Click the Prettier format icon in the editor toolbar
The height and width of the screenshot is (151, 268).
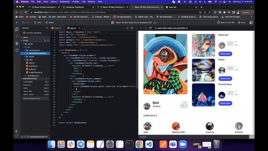[x=127, y=28]
